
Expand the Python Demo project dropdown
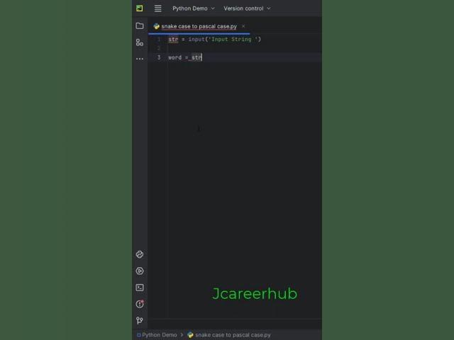tap(194, 8)
